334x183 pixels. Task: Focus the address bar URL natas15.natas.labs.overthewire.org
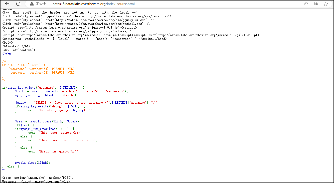click(94, 4)
